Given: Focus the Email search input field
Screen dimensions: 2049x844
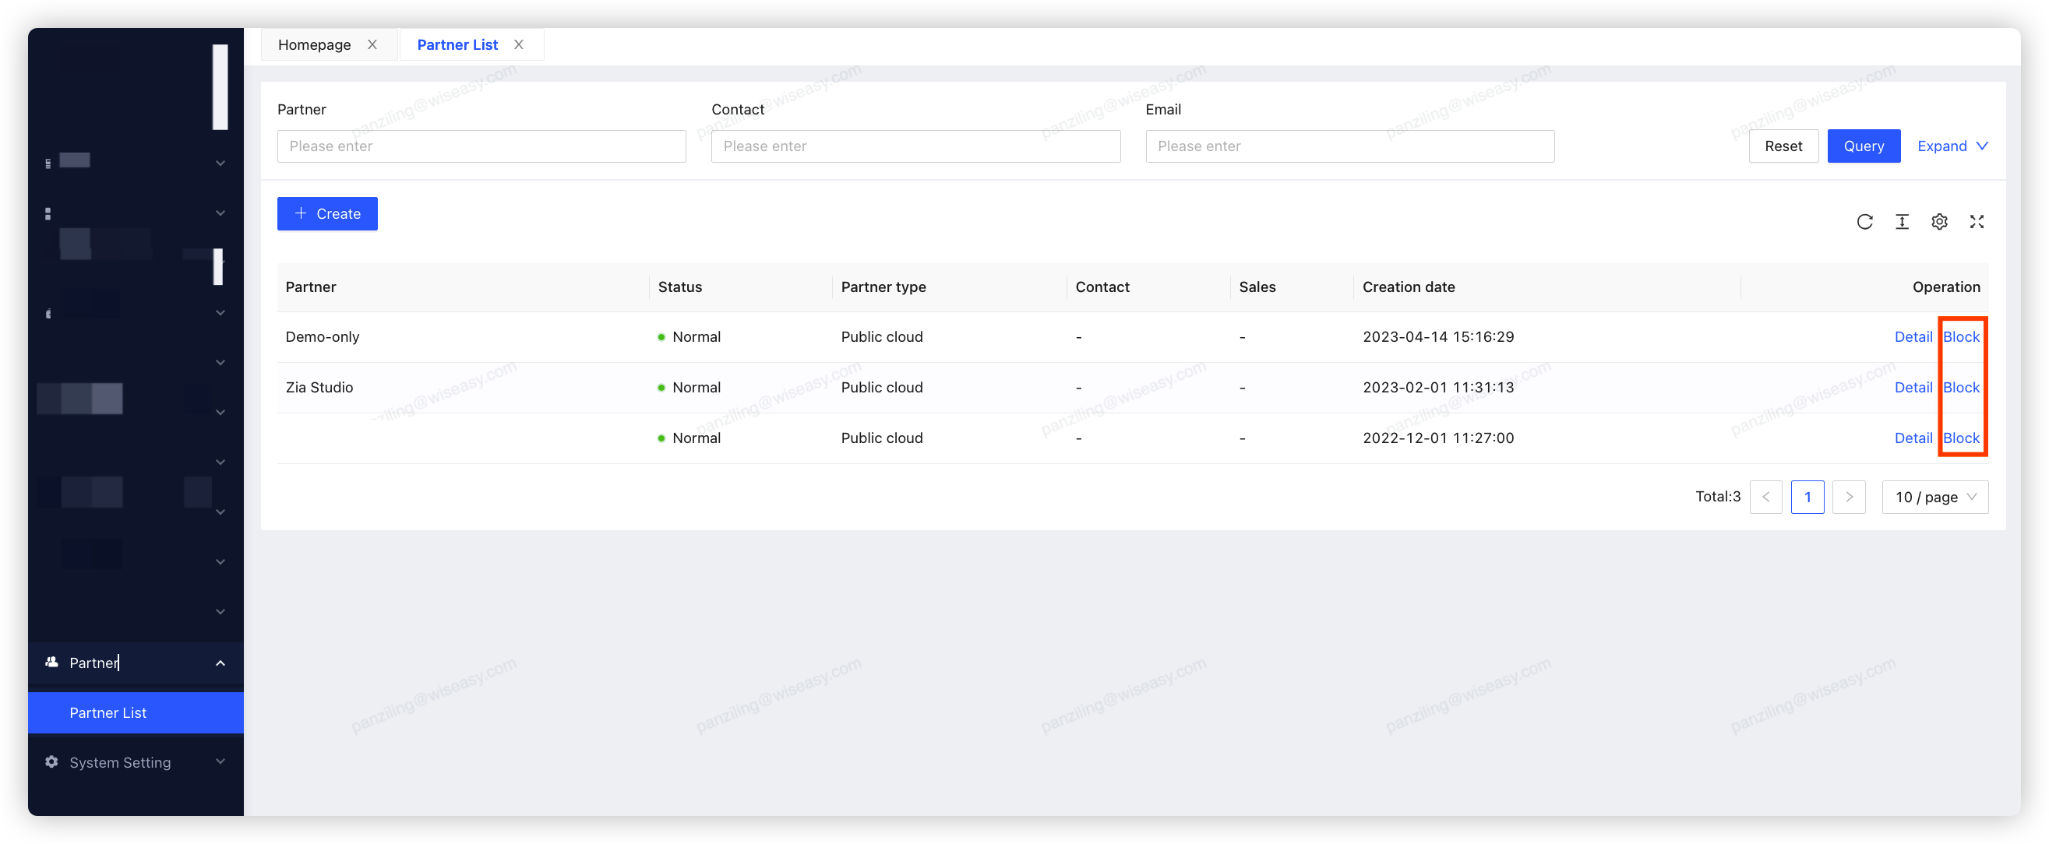Looking at the screenshot, I should click(x=1349, y=146).
